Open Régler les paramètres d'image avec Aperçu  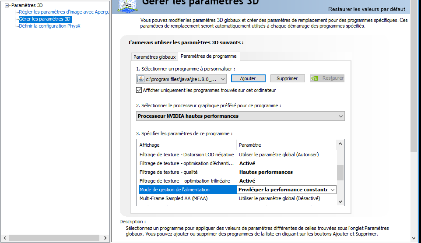tap(64, 12)
